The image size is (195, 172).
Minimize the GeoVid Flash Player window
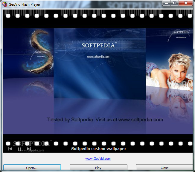point(166,3)
